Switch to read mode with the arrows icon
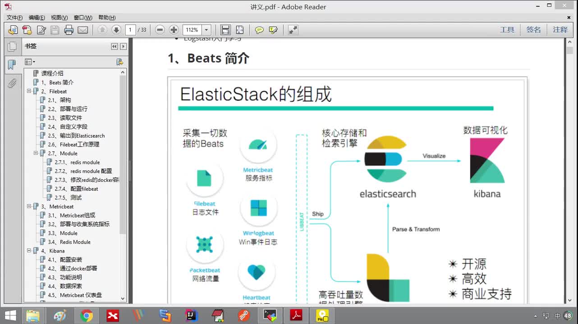The image size is (578, 324). [293, 30]
